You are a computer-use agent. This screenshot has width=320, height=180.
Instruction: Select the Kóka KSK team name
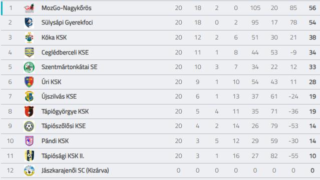click(x=54, y=37)
